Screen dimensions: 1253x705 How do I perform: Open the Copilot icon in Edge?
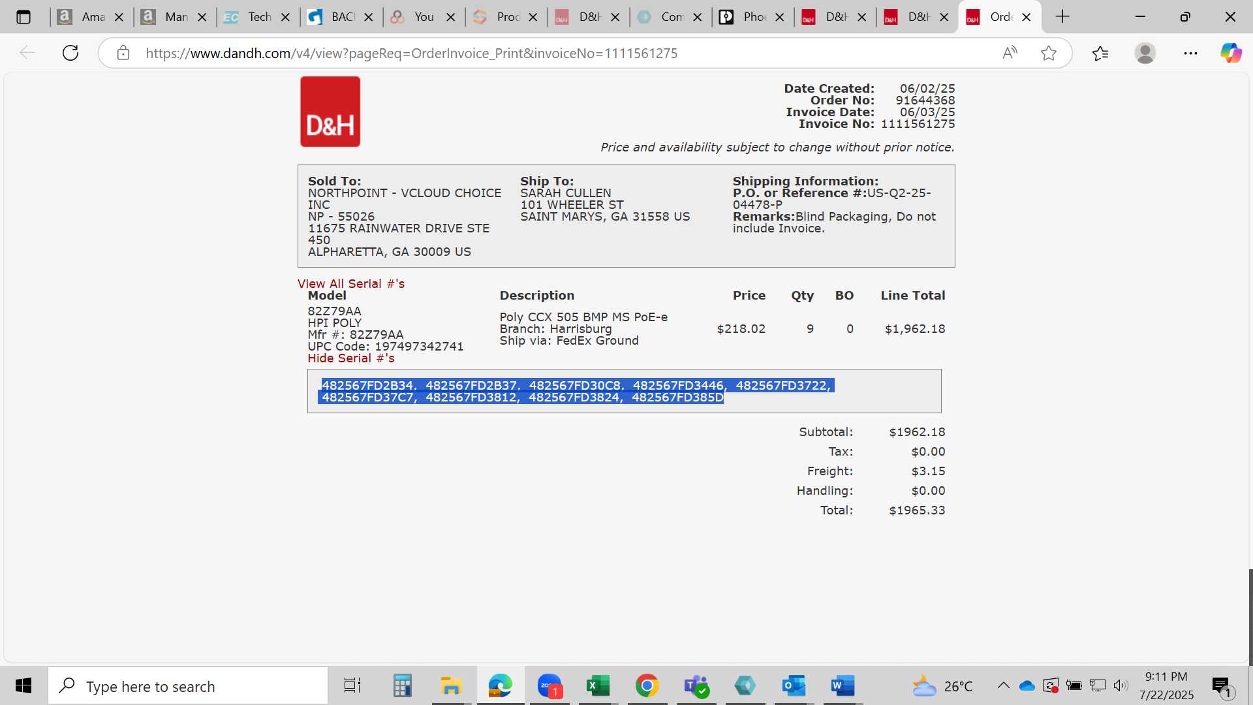[x=1231, y=53]
